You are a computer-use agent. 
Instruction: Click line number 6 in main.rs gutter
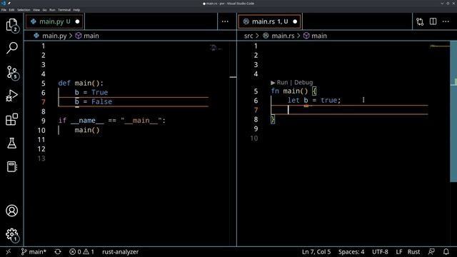click(256, 101)
